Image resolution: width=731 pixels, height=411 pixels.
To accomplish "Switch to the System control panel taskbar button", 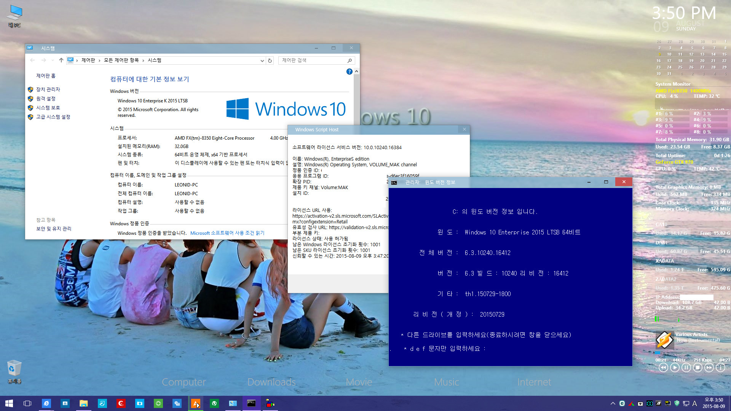I will pyautogui.click(x=233, y=403).
